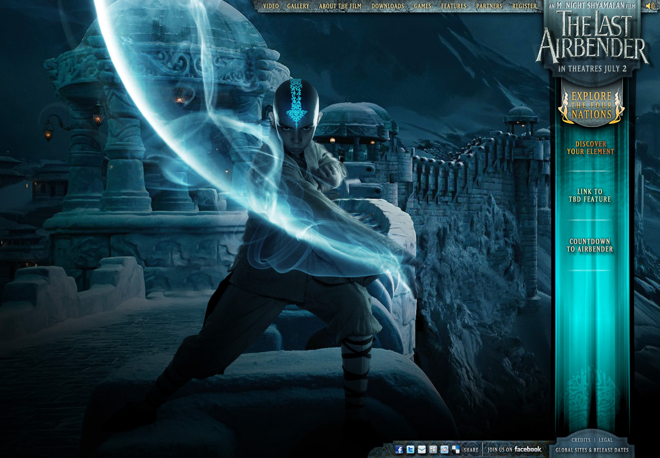Share via the Digg icon
The width and height of the screenshot is (660, 458).
(x=433, y=449)
